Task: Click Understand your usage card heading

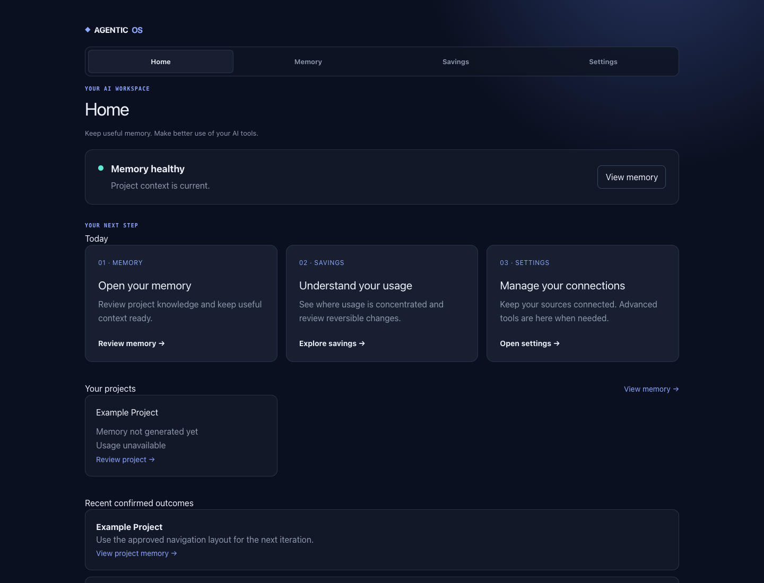Action: pyautogui.click(x=355, y=286)
